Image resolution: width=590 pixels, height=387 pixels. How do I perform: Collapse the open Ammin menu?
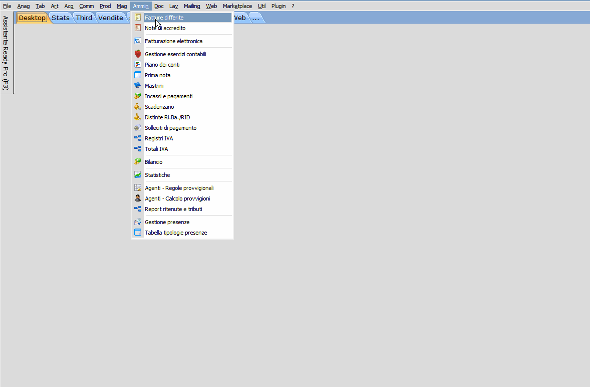pyautogui.click(x=141, y=6)
